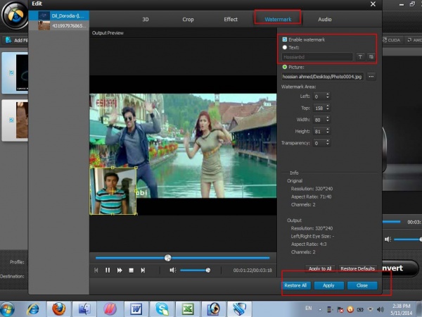422x317 pixels.
Task: Select the Picture watermark radio button
Action: tap(284, 67)
